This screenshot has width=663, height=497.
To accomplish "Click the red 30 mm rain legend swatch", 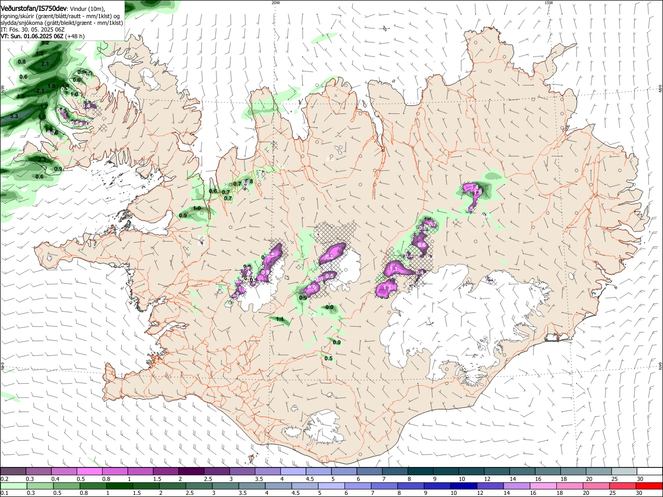I will [649, 486].
